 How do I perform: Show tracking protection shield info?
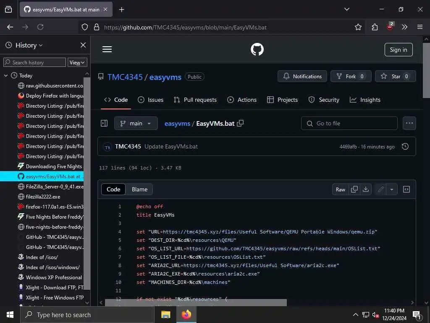click(85, 27)
